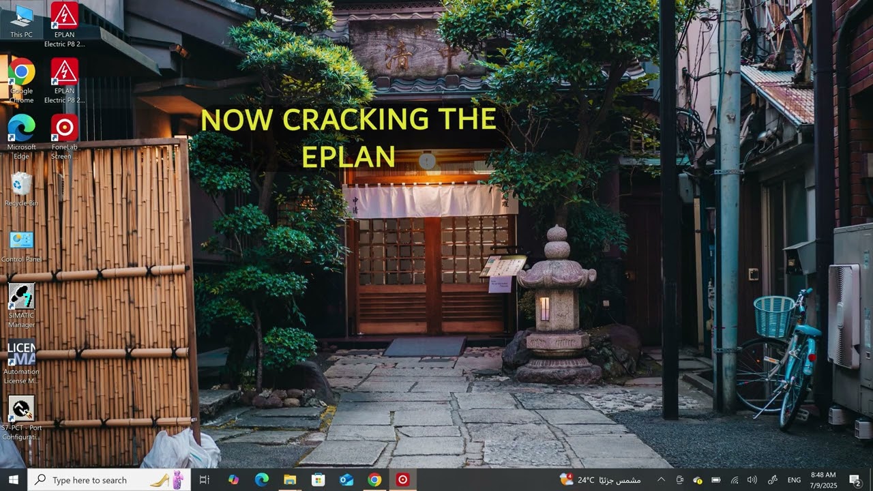Open the weather widget showing 24°C

tap(600, 480)
